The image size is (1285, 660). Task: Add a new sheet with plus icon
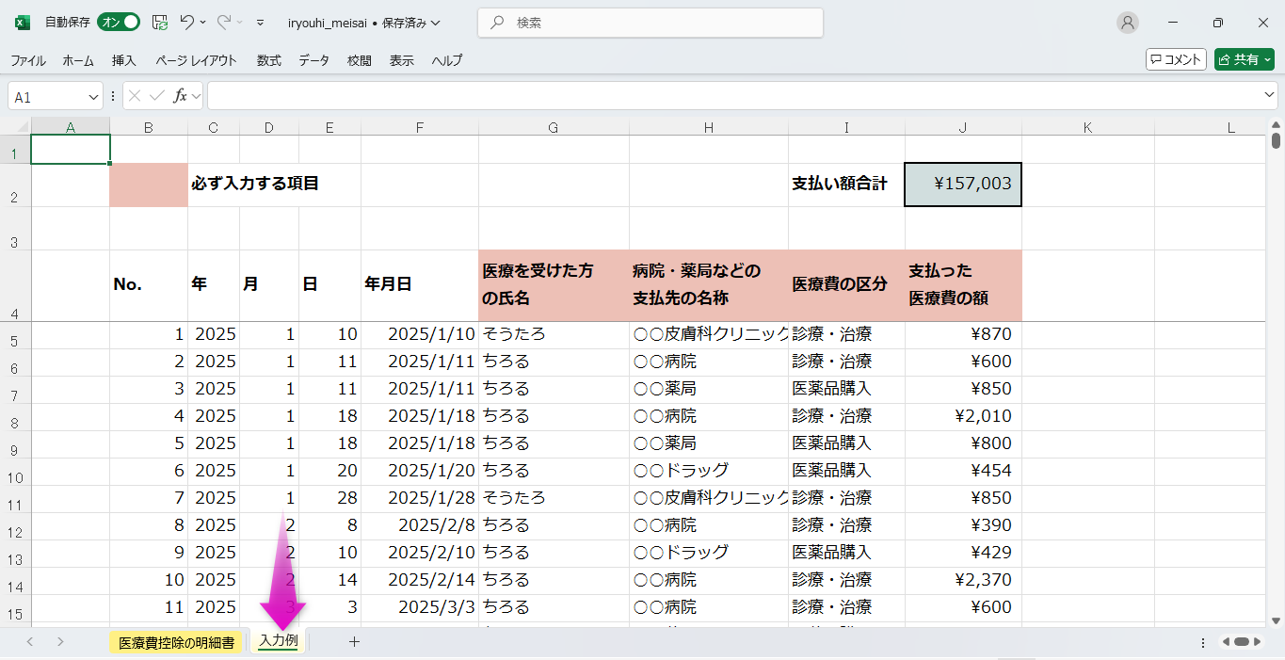(x=354, y=642)
